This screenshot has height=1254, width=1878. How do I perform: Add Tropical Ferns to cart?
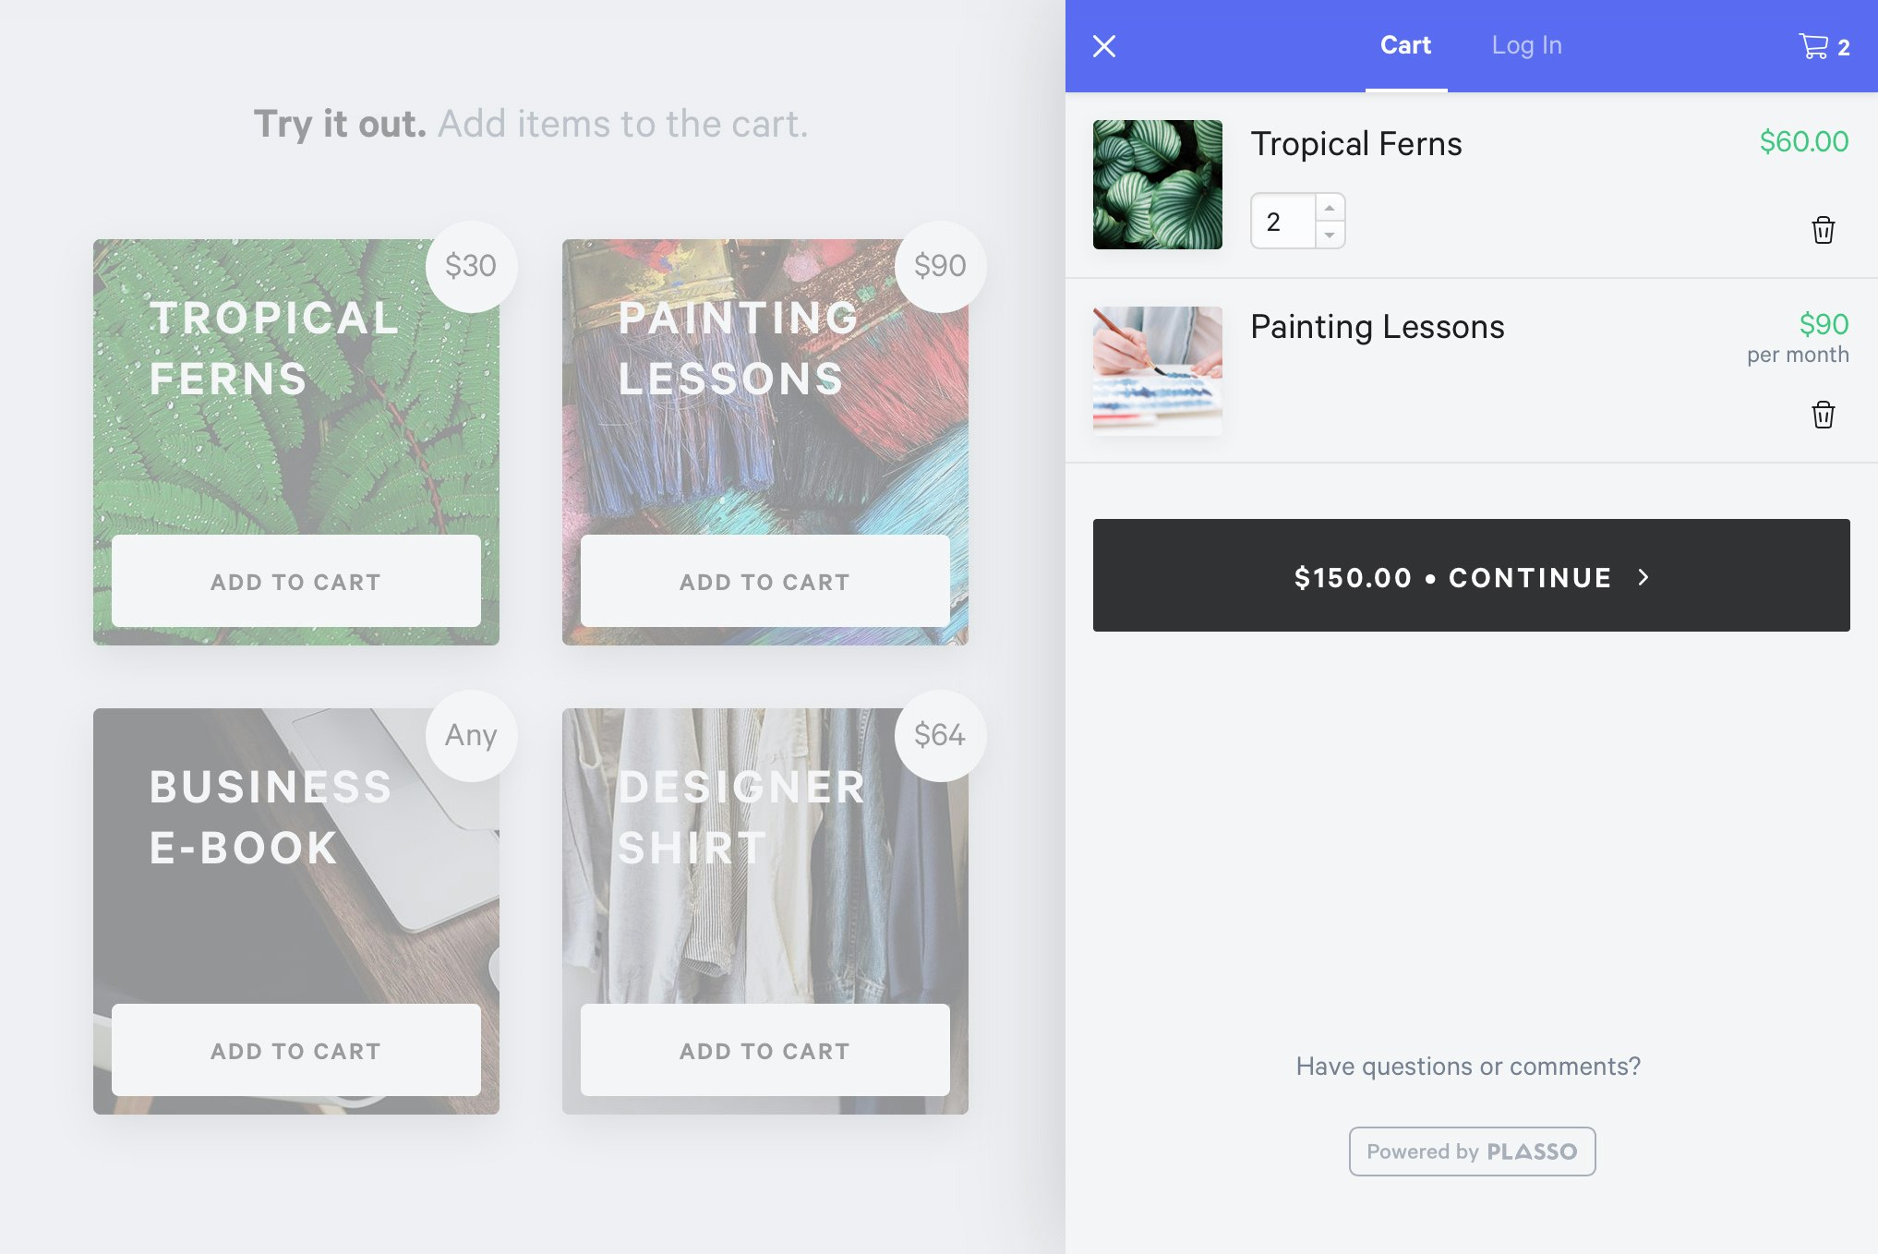[295, 582]
